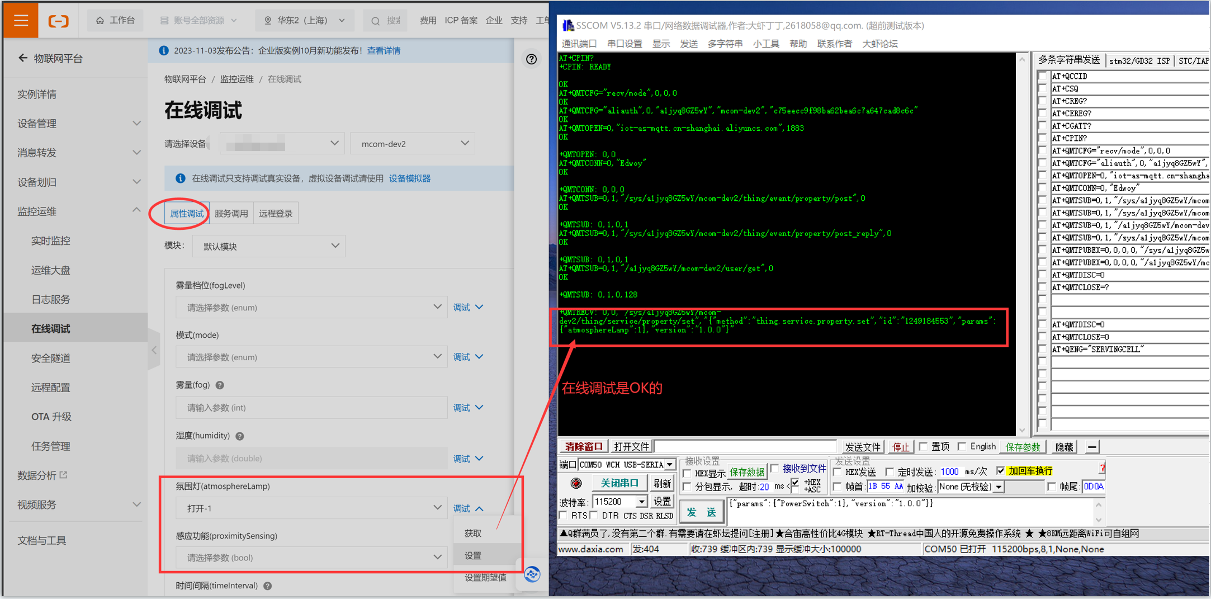The height and width of the screenshot is (599, 1211).
Task: Click back arrow next to 物联网平台
Action: click(x=22, y=58)
